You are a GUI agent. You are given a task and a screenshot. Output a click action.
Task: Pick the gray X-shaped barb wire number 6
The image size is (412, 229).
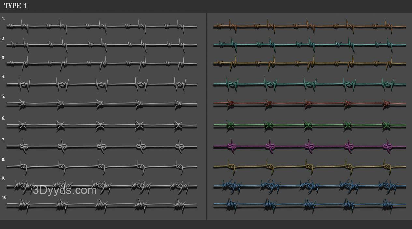click(x=102, y=125)
